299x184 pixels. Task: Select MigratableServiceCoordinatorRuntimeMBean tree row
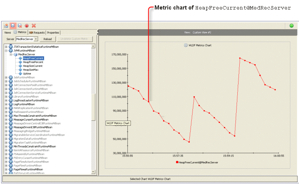pos(39,135)
